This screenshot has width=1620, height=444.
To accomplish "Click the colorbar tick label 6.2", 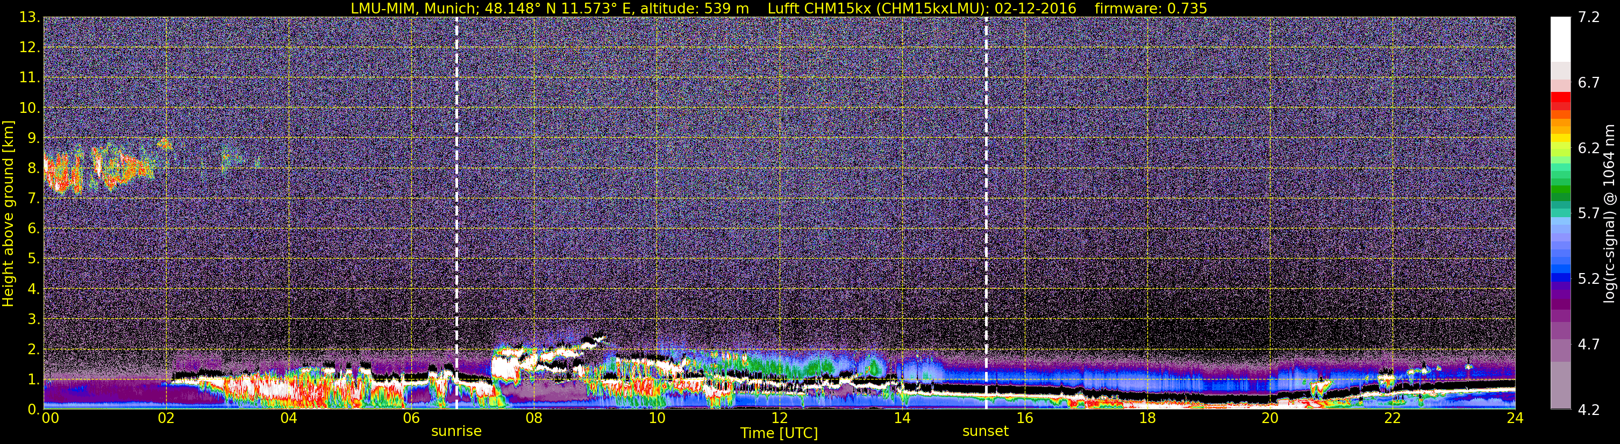I will (1589, 148).
